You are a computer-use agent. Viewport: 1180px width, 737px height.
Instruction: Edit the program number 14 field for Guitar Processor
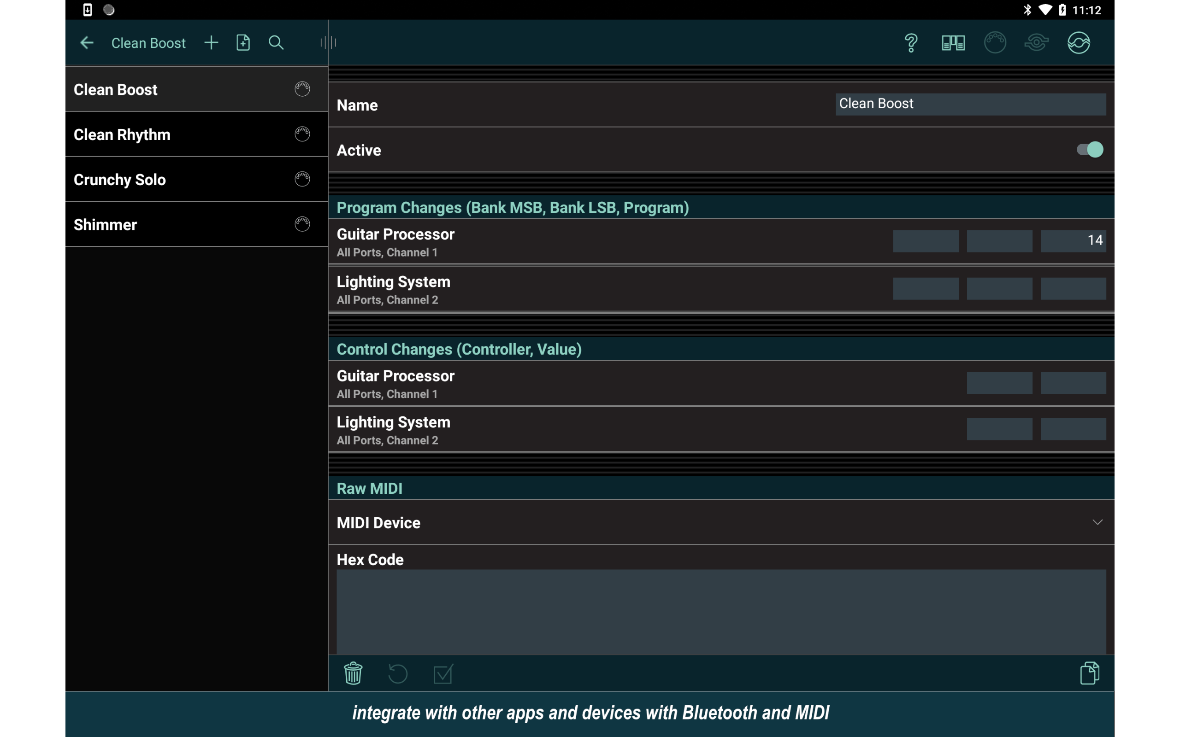tap(1072, 240)
